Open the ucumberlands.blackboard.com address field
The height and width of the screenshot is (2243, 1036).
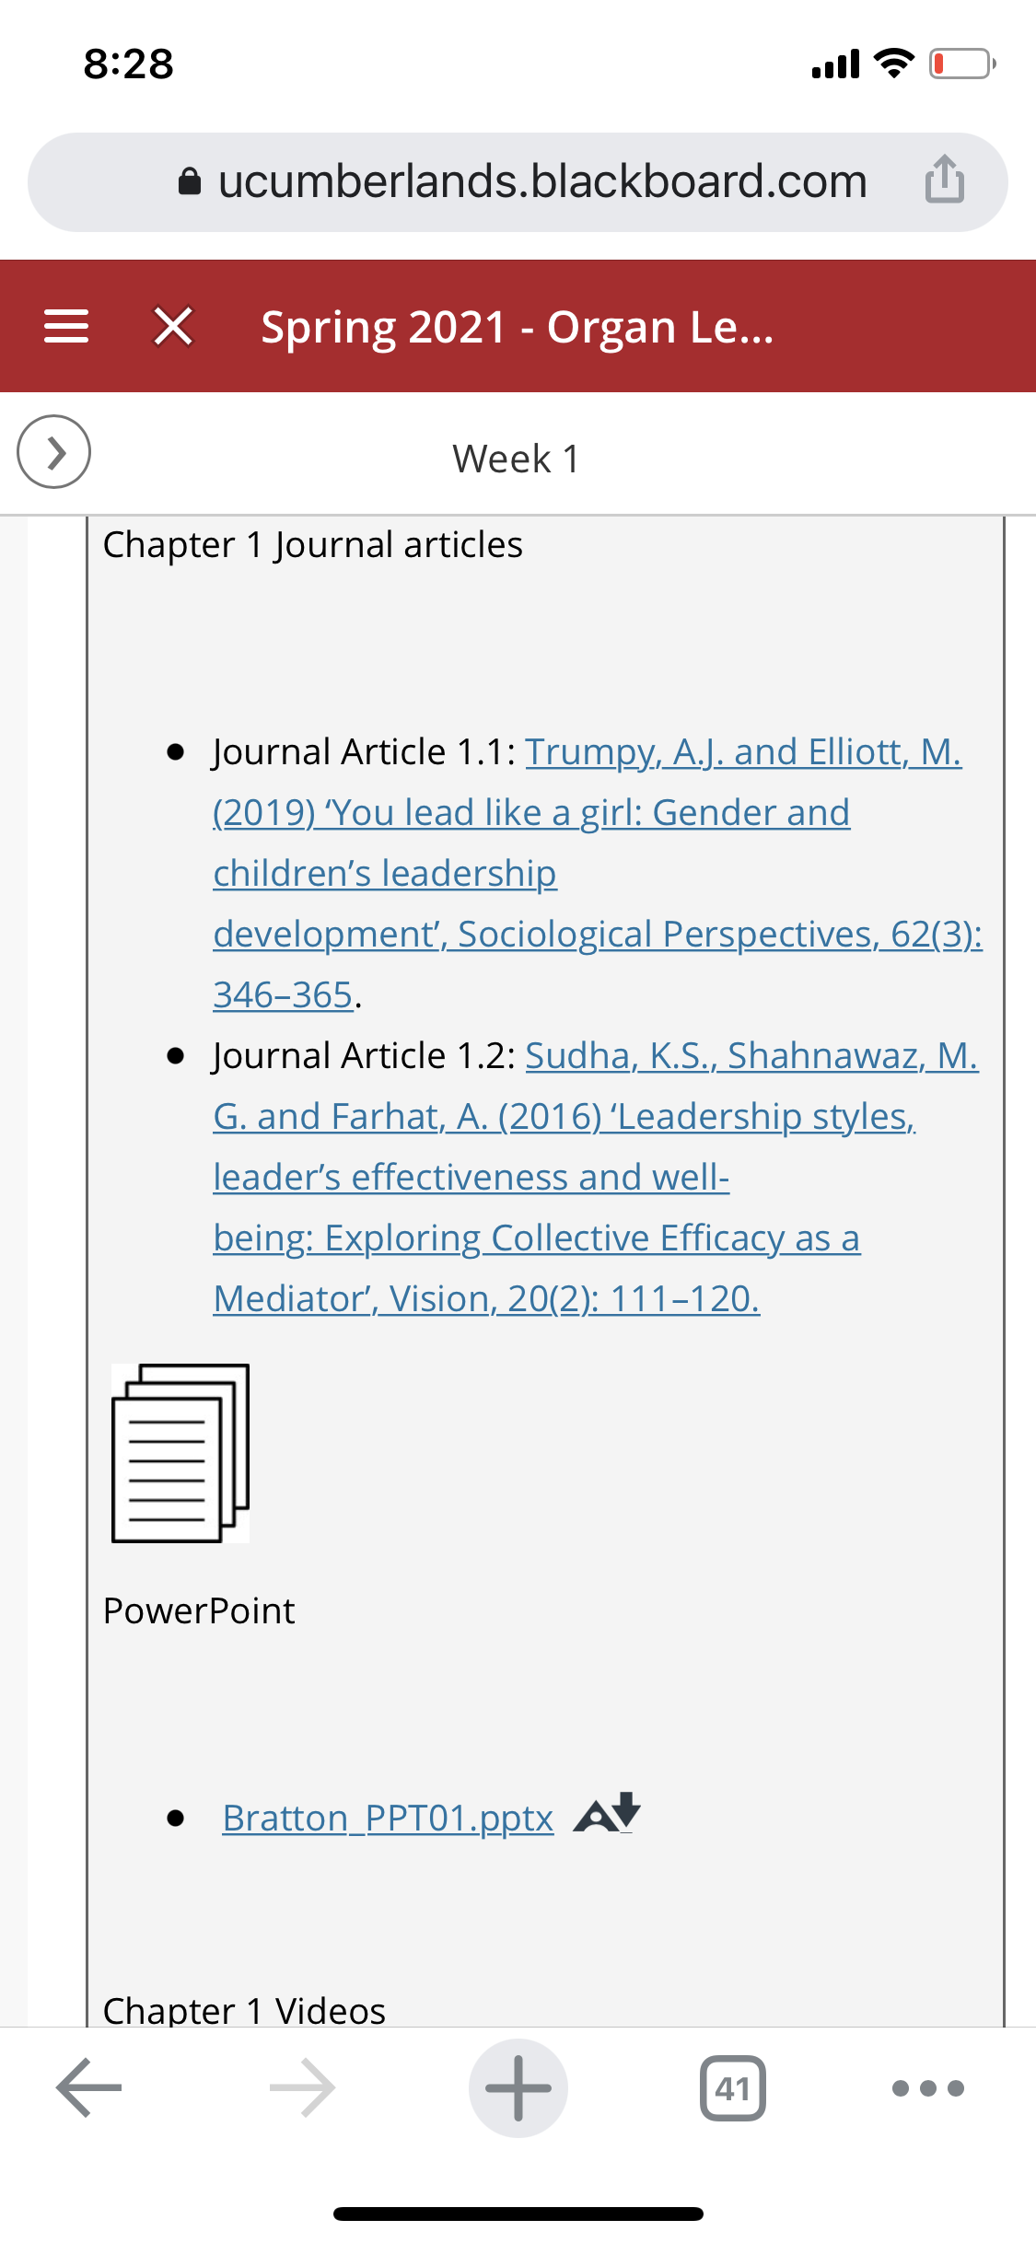tap(518, 182)
